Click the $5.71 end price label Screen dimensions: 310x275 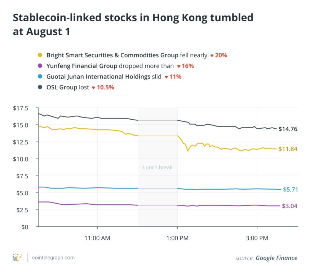(x=289, y=189)
